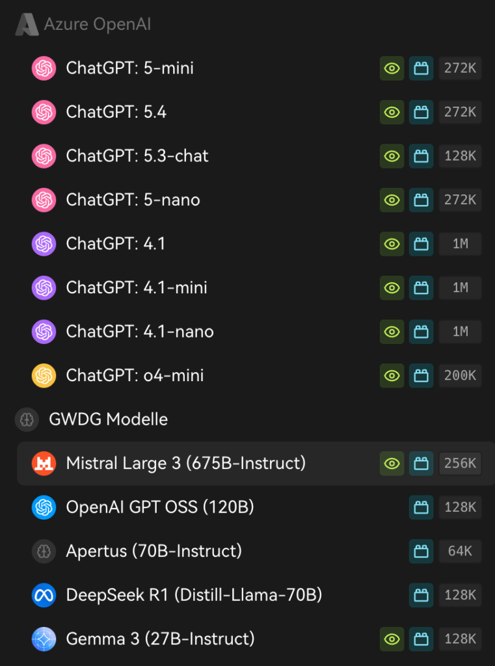Collapse the GWDG Modelle group header
This screenshot has height=666, width=495.
coord(108,420)
